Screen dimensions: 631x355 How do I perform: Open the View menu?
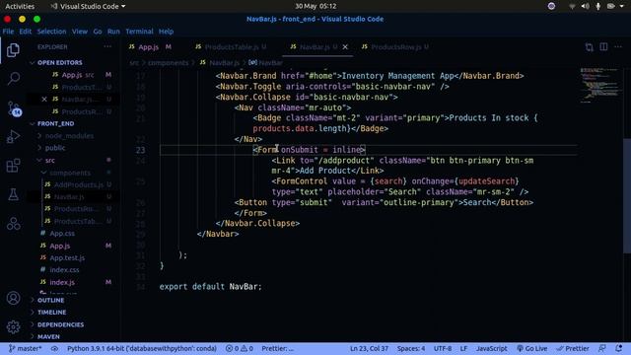(80, 32)
